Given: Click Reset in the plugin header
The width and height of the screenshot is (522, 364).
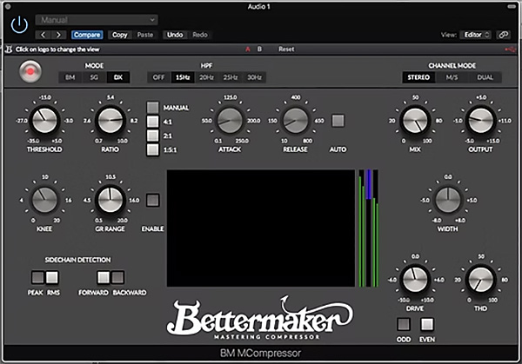Looking at the screenshot, I should tap(286, 50).
